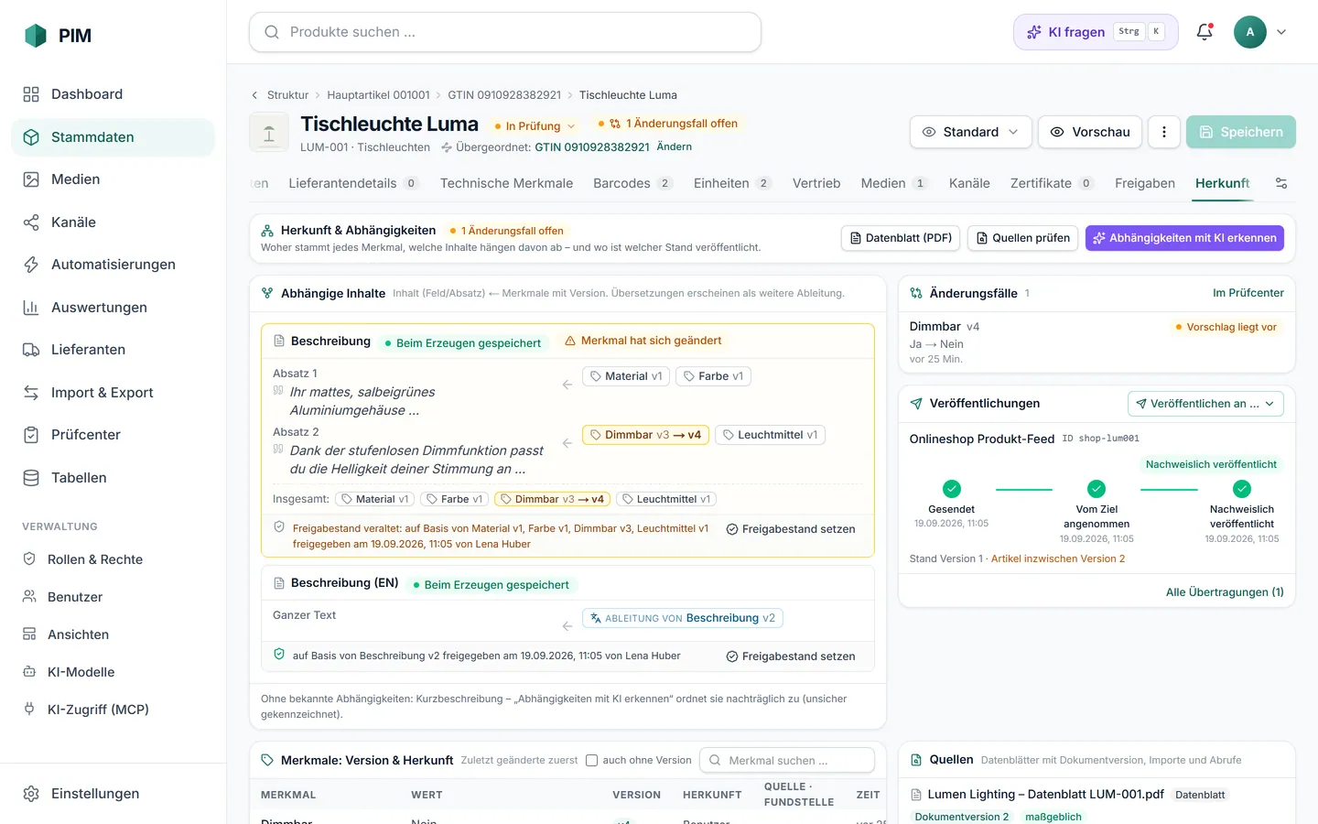Open tab settings sliders icon
The image size is (1318, 824).
[1281, 183]
